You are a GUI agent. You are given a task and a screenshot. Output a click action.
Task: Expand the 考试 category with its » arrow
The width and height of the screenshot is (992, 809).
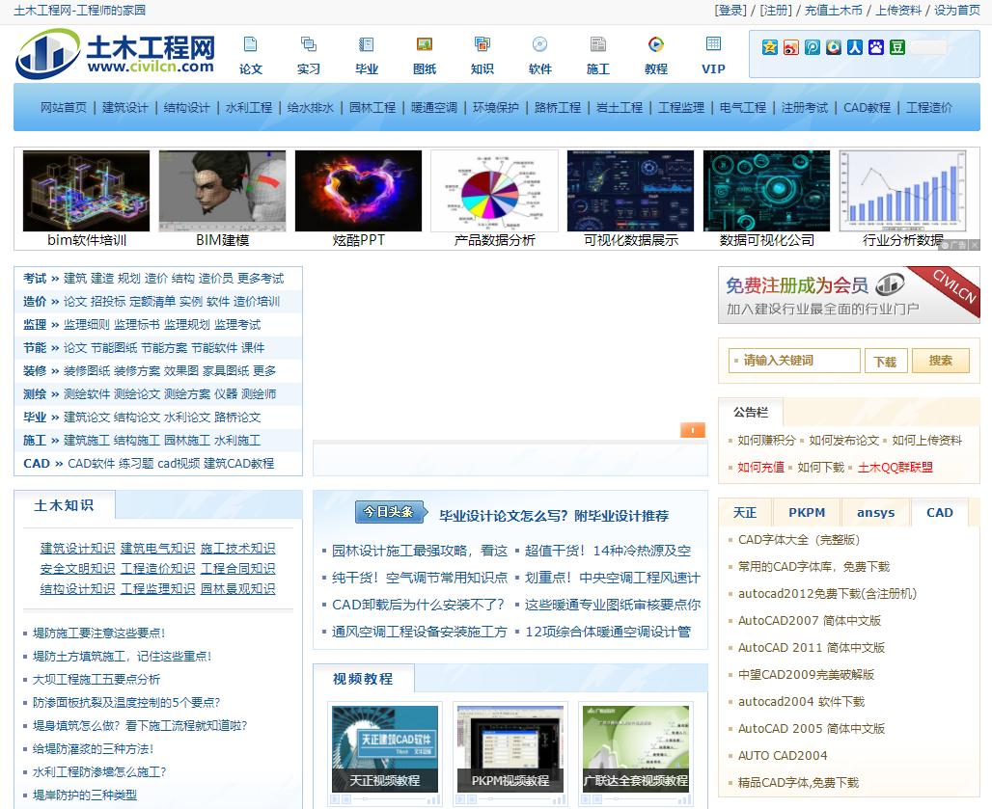54,280
